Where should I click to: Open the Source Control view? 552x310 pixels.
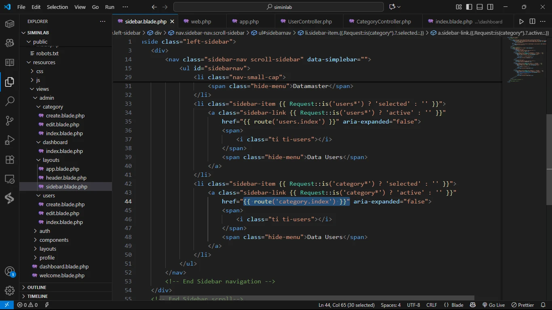[x=10, y=120]
